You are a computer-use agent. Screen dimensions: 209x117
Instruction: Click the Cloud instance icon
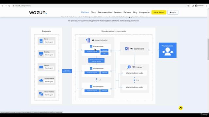tap(41, 80)
